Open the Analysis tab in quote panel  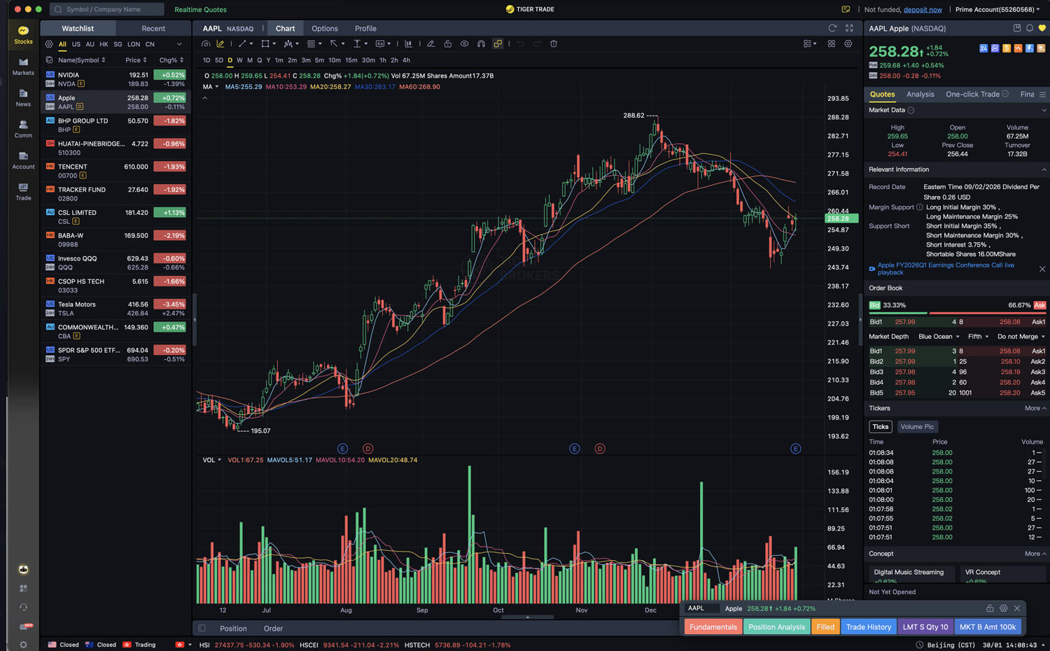pos(920,94)
